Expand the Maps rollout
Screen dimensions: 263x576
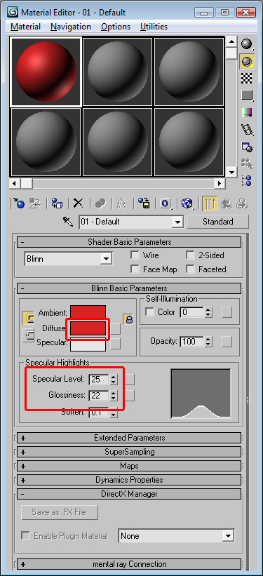coord(129,466)
